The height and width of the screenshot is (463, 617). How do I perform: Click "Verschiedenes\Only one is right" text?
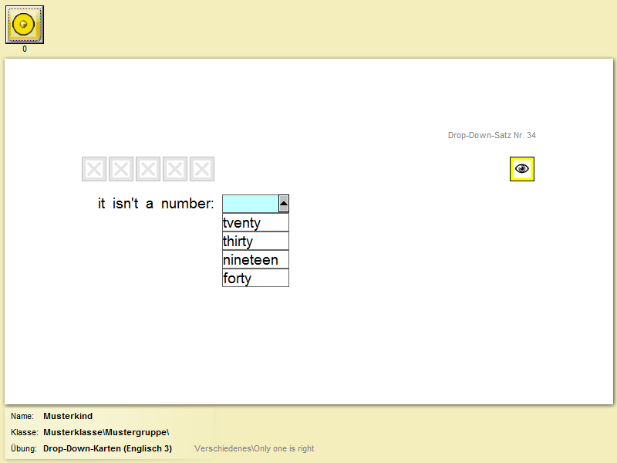[x=254, y=448]
